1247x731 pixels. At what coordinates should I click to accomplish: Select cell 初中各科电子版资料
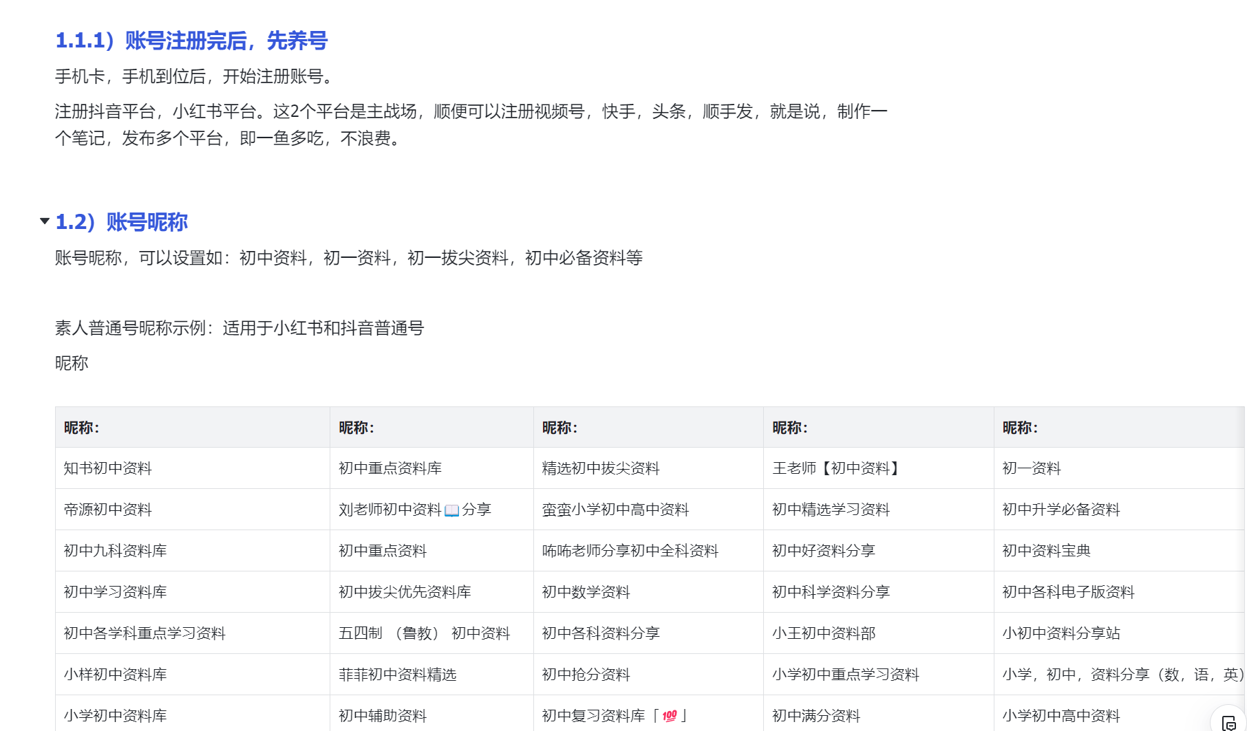tap(1120, 592)
